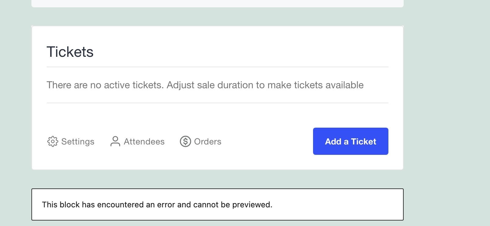Open the Orders text link
The image size is (490, 226).
pos(207,141)
